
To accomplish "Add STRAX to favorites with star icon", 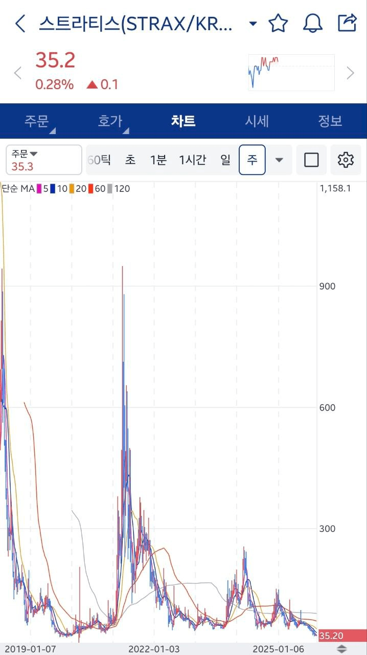I will (x=279, y=24).
